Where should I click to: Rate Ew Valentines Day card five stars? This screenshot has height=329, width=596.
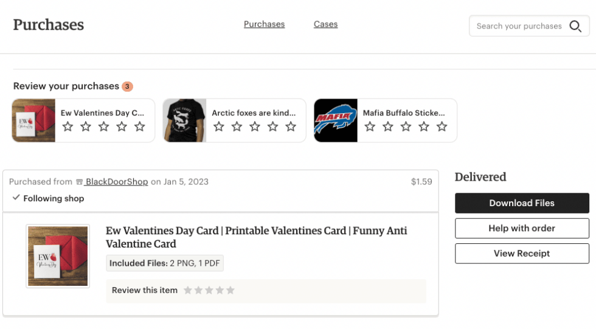coord(140,126)
